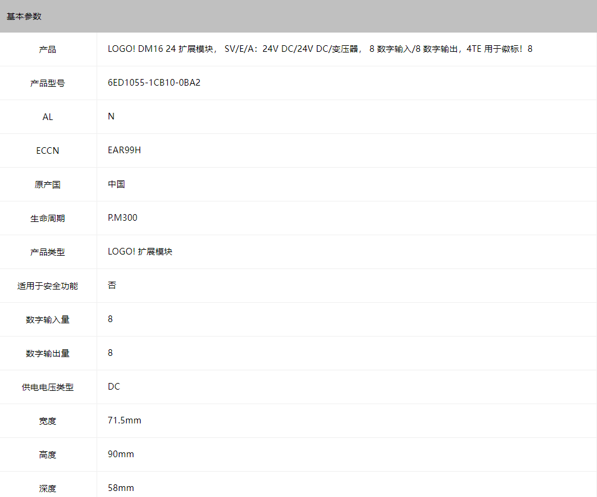Screen dimensions: 597x497
Task: Select the safety function value 否
Action: (x=112, y=285)
